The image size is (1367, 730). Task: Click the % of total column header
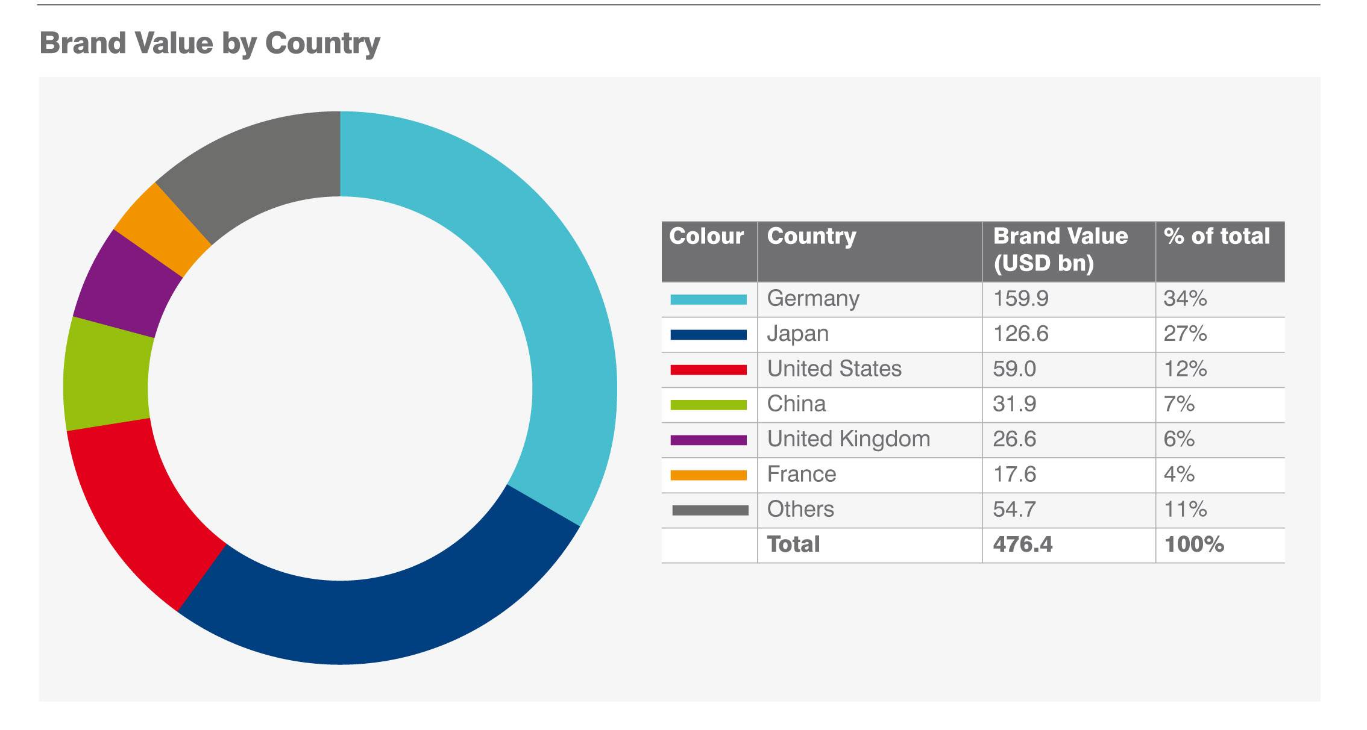coord(1216,237)
